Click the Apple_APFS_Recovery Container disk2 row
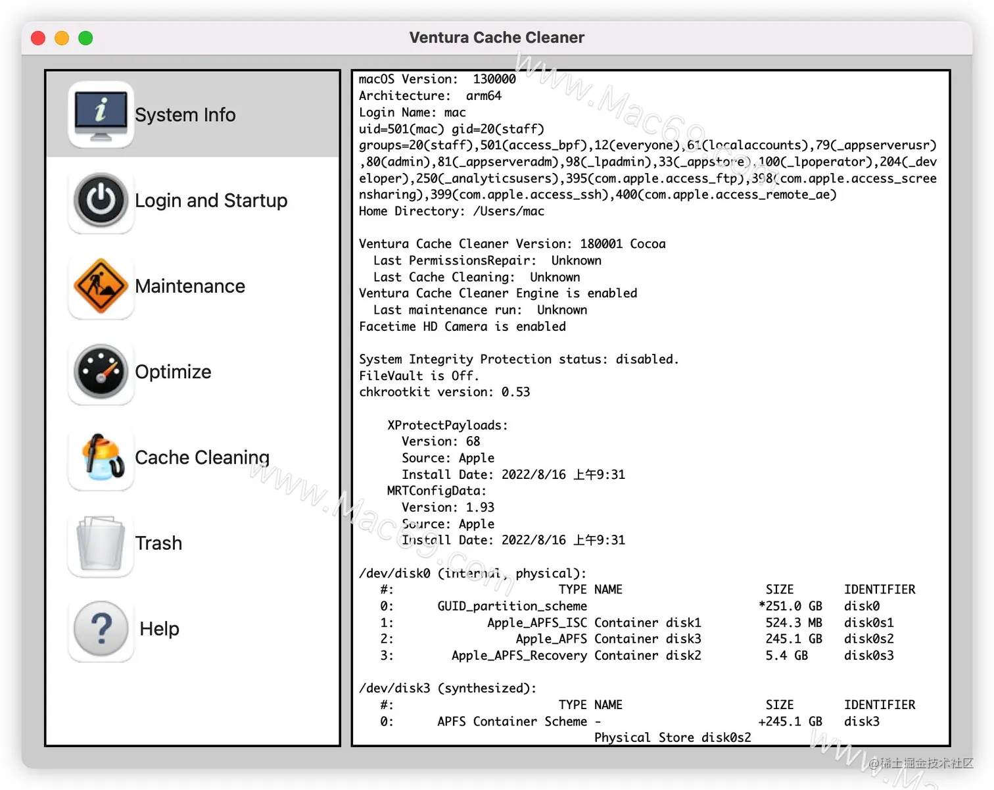 point(638,655)
